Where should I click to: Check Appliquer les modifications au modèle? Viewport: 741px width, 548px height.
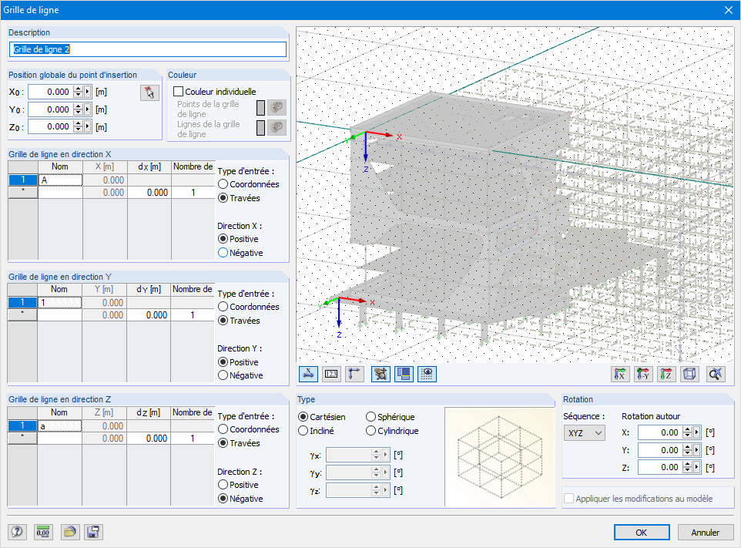(x=569, y=499)
